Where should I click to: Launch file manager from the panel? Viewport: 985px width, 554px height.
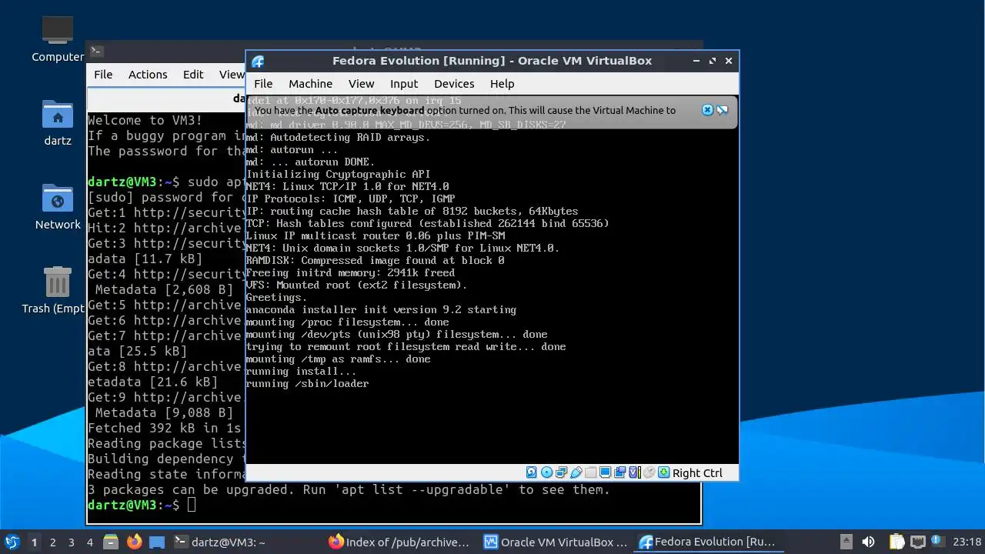pyautogui.click(x=111, y=542)
